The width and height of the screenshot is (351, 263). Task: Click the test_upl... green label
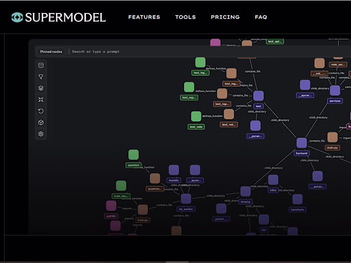275,42
